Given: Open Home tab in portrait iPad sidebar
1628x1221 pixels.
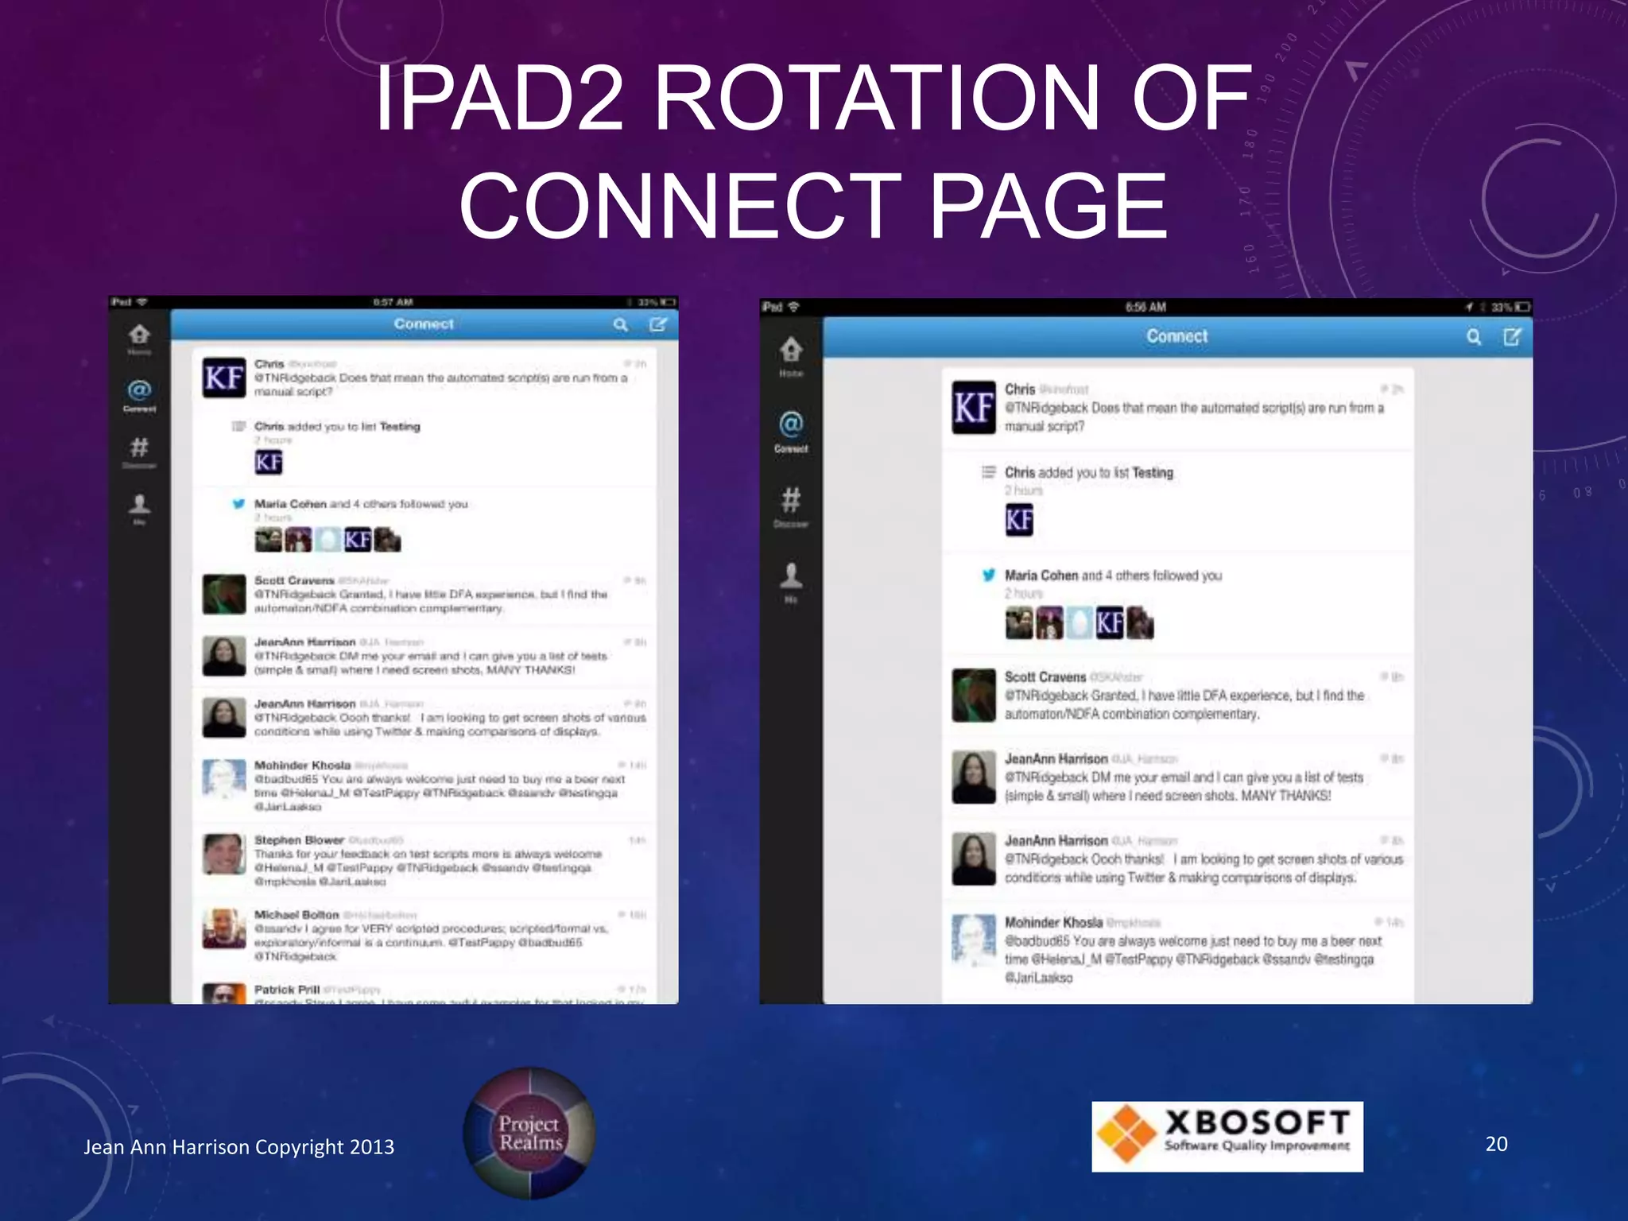Looking at the screenshot, I should pos(139,339).
